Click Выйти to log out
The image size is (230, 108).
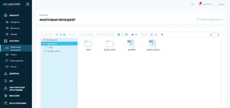click(222, 4)
